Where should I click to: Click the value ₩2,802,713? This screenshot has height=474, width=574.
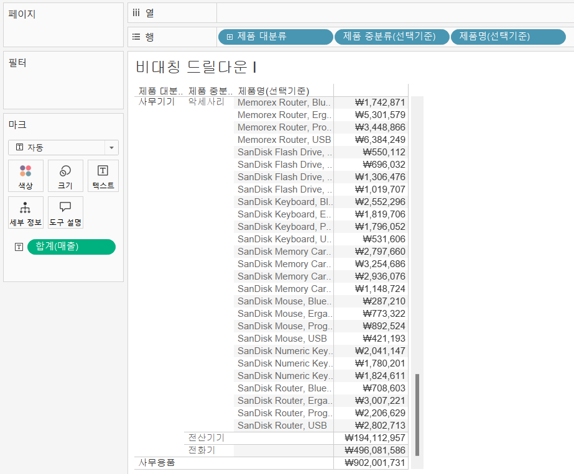pos(380,426)
